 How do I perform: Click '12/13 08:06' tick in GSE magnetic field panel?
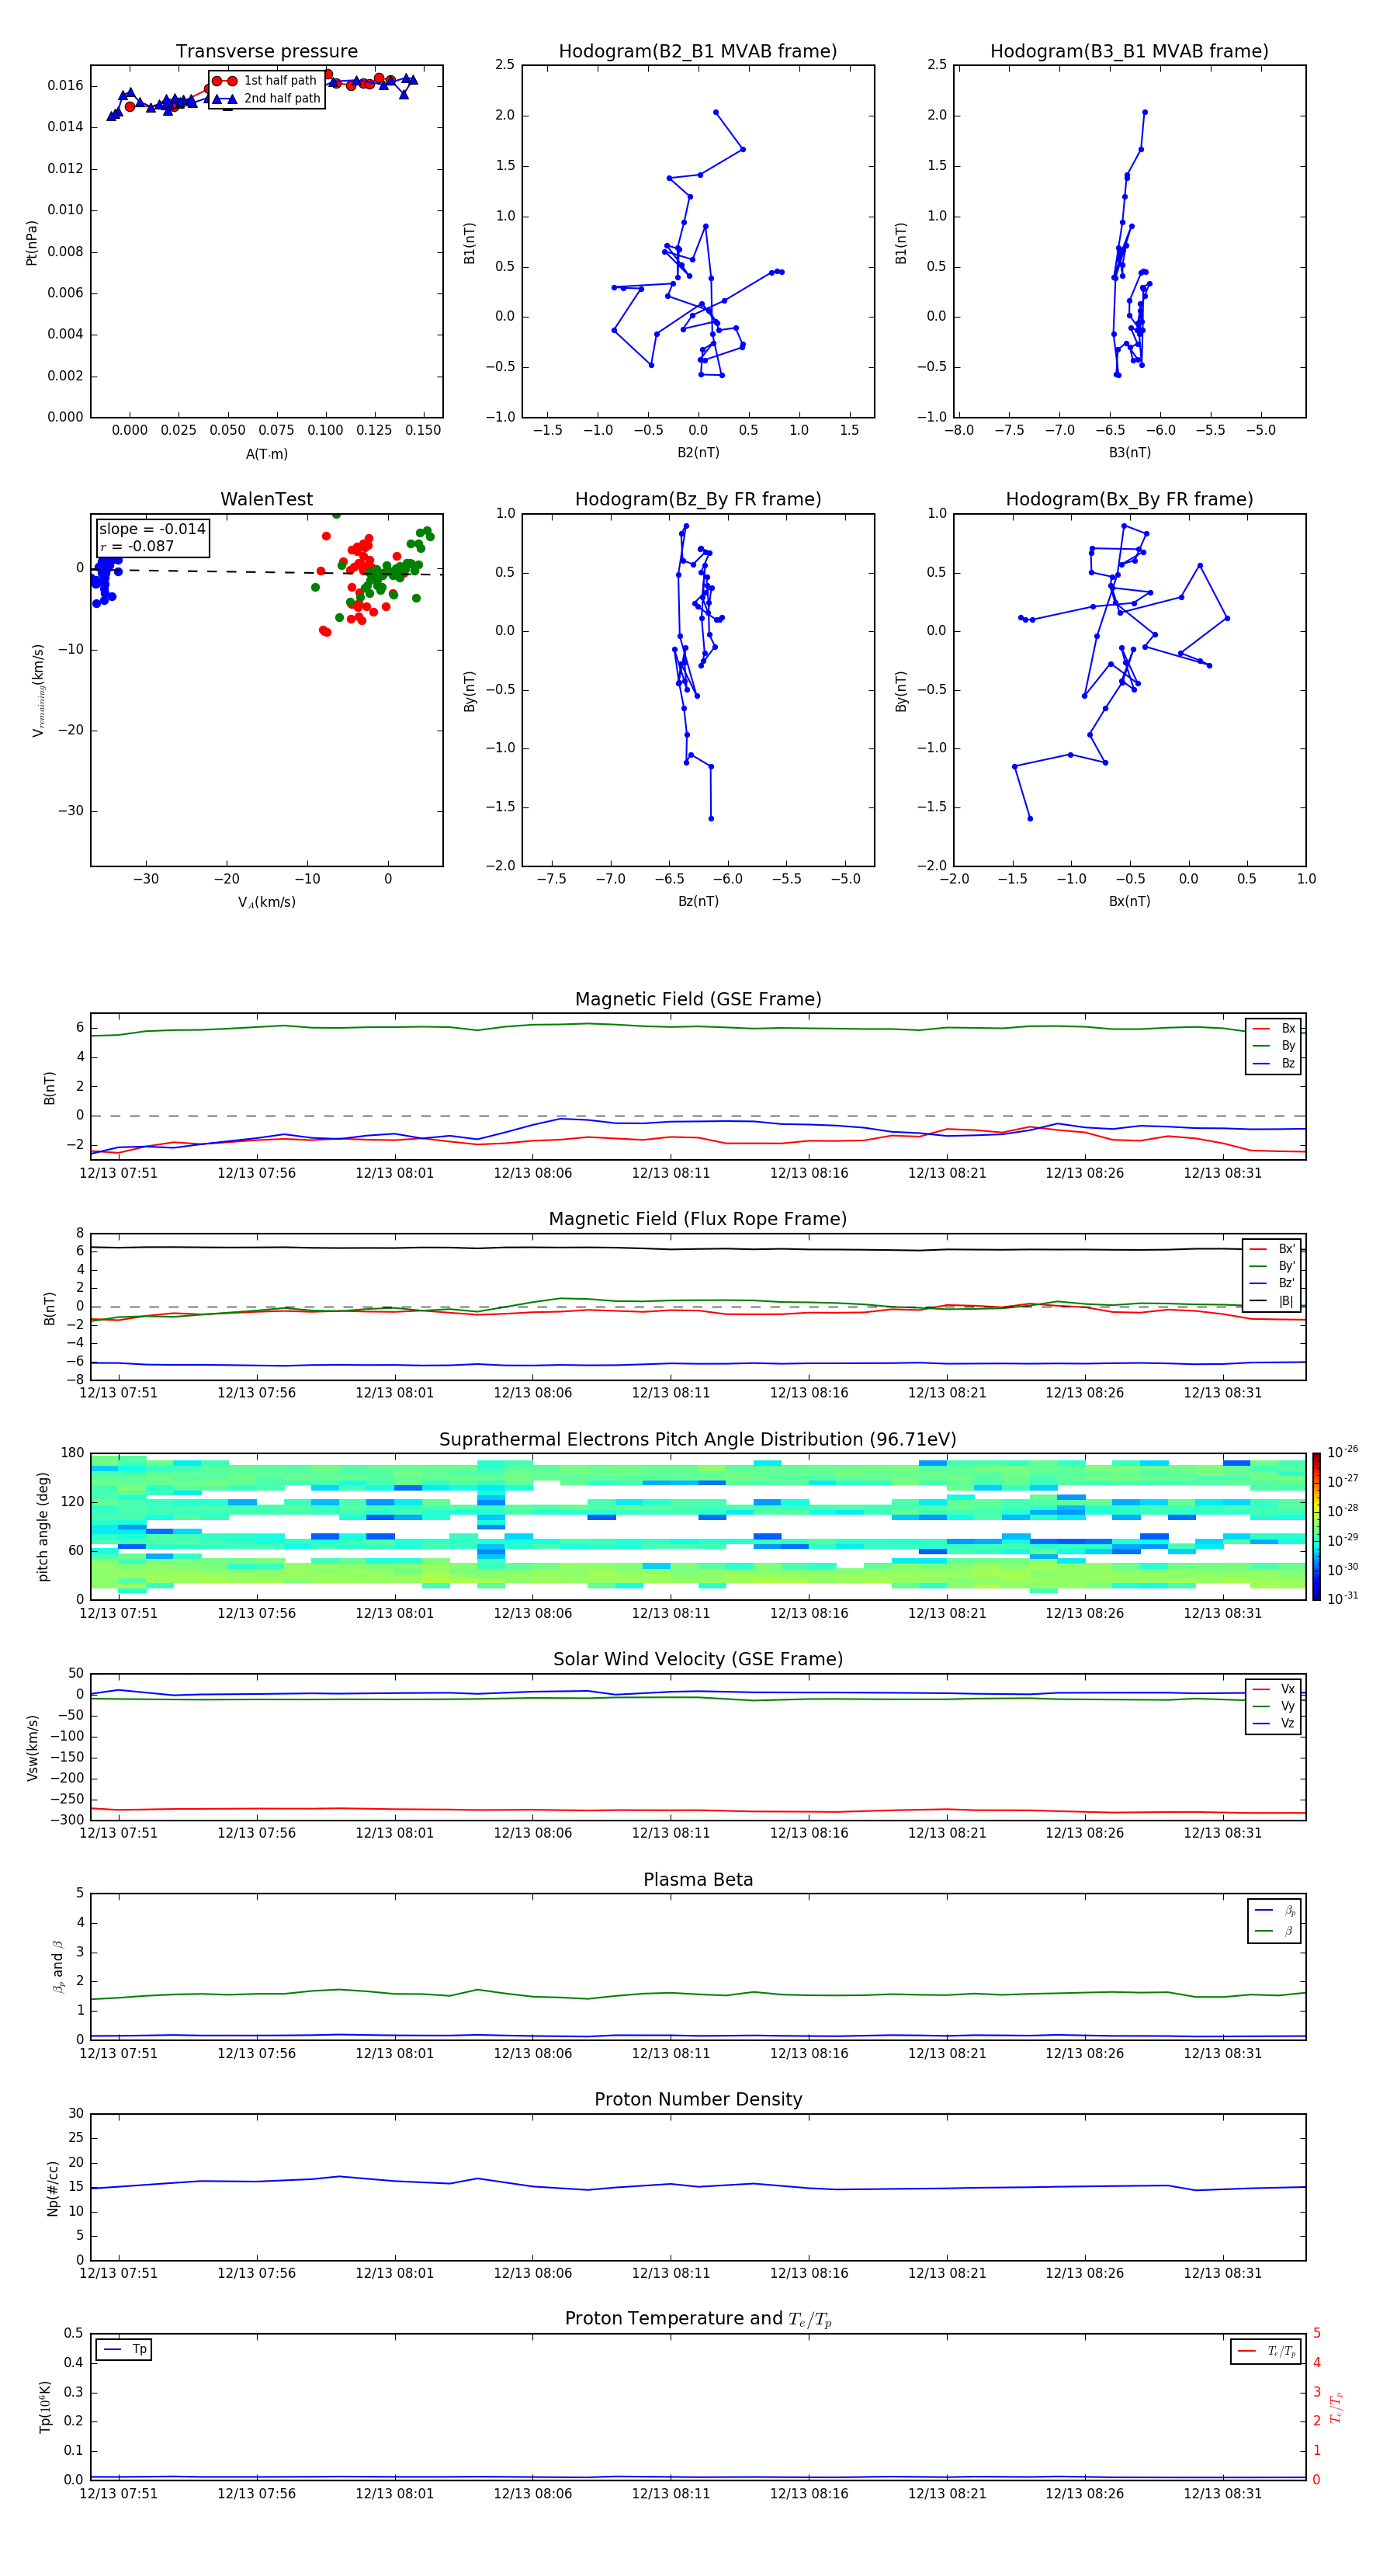pyautogui.click(x=533, y=1174)
